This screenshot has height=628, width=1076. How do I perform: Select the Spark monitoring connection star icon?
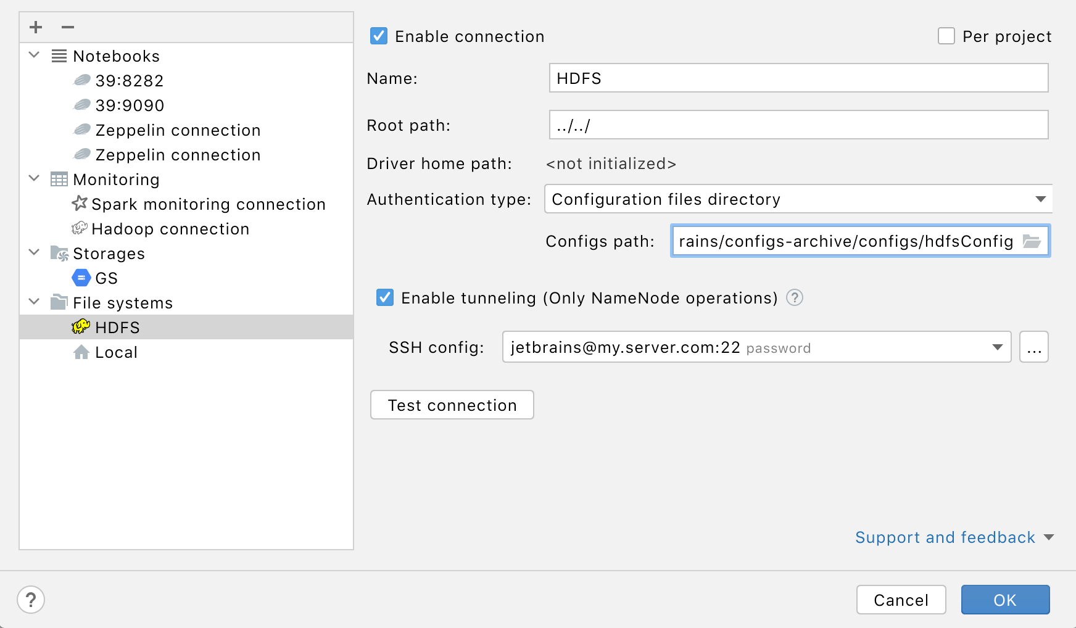[x=79, y=202]
